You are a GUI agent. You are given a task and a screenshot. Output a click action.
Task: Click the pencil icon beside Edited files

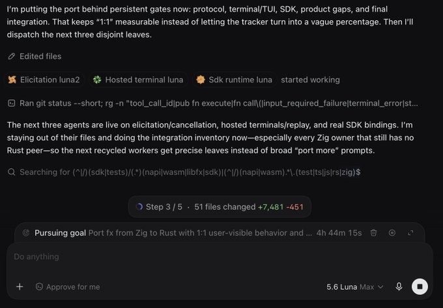coord(11,56)
